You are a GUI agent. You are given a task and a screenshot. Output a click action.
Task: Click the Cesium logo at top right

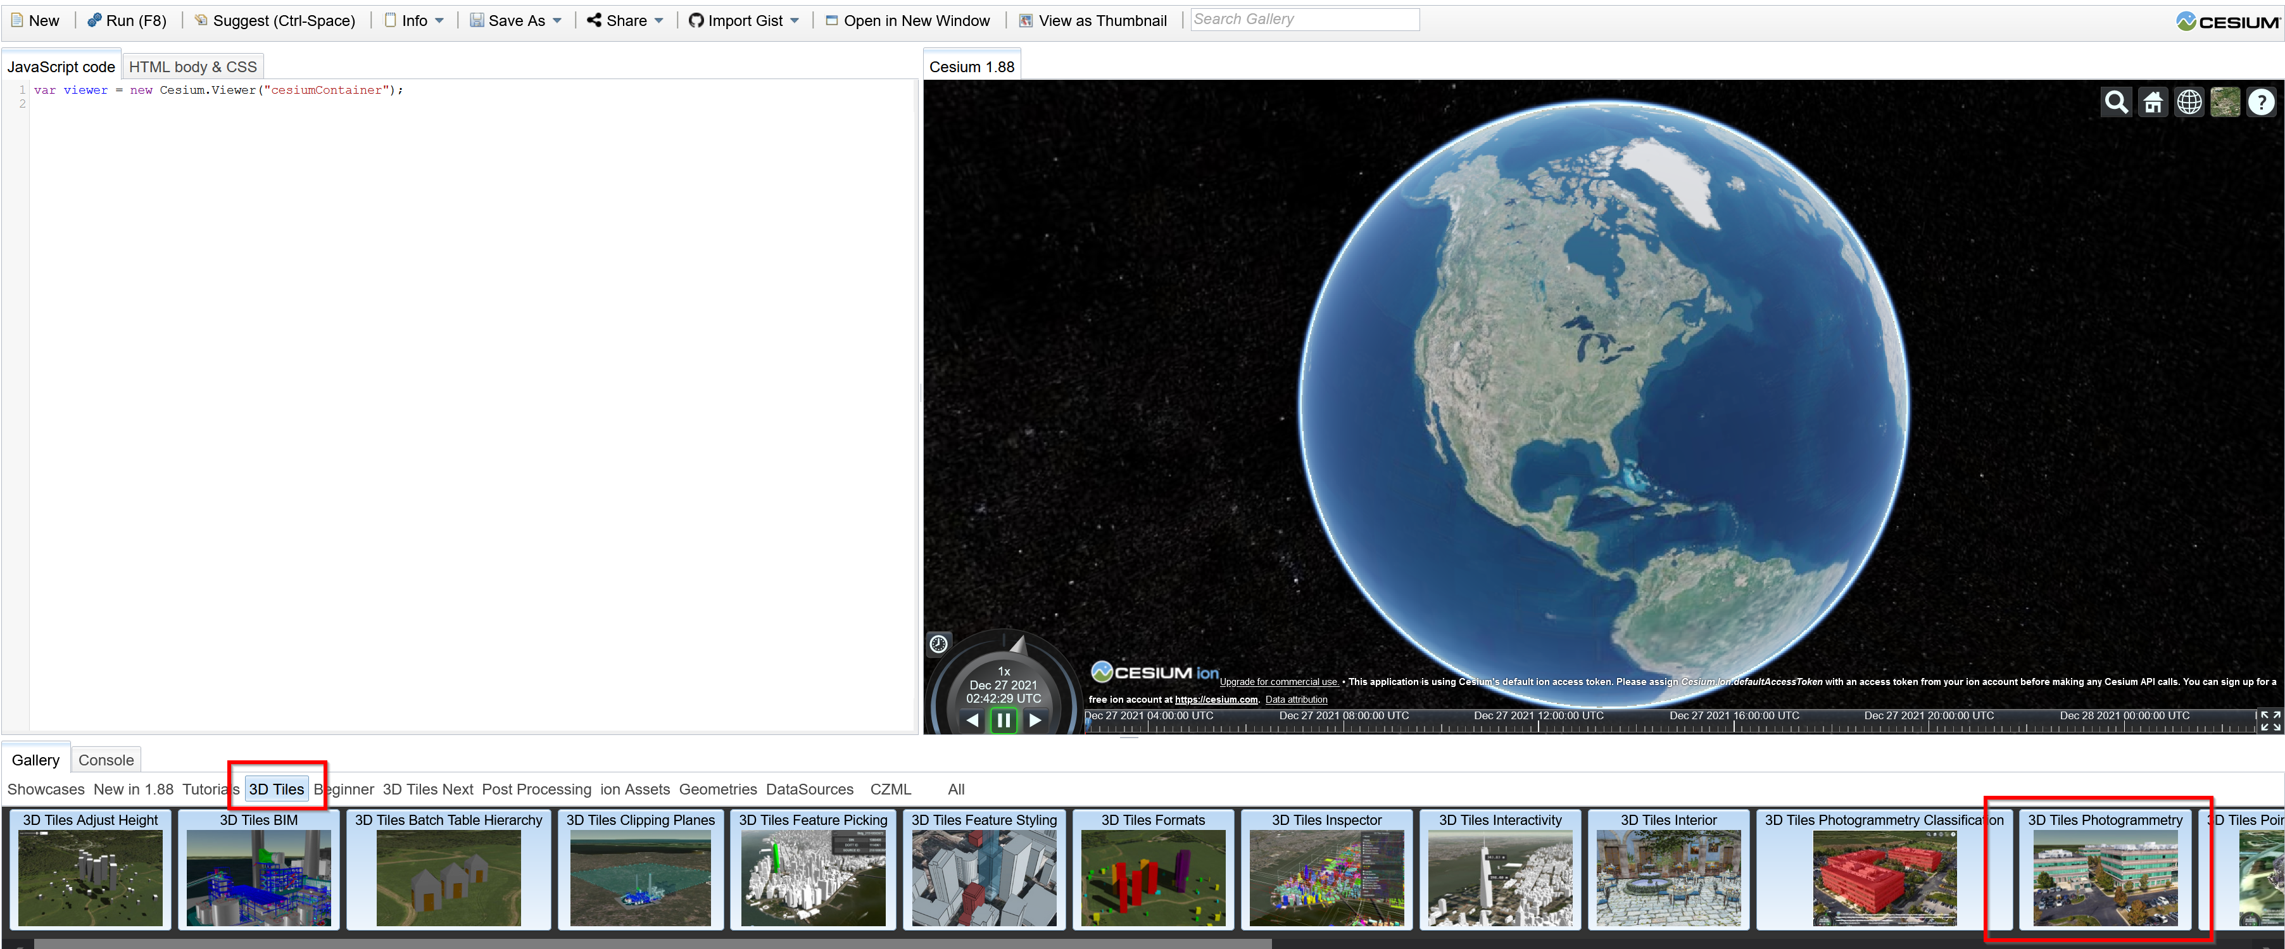coord(2228,22)
